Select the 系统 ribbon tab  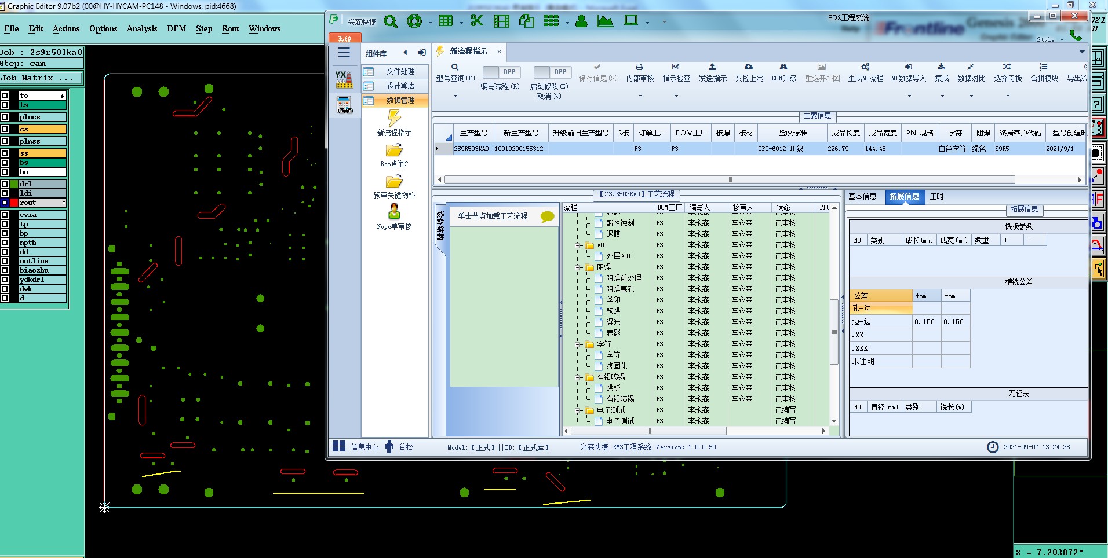click(x=345, y=38)
